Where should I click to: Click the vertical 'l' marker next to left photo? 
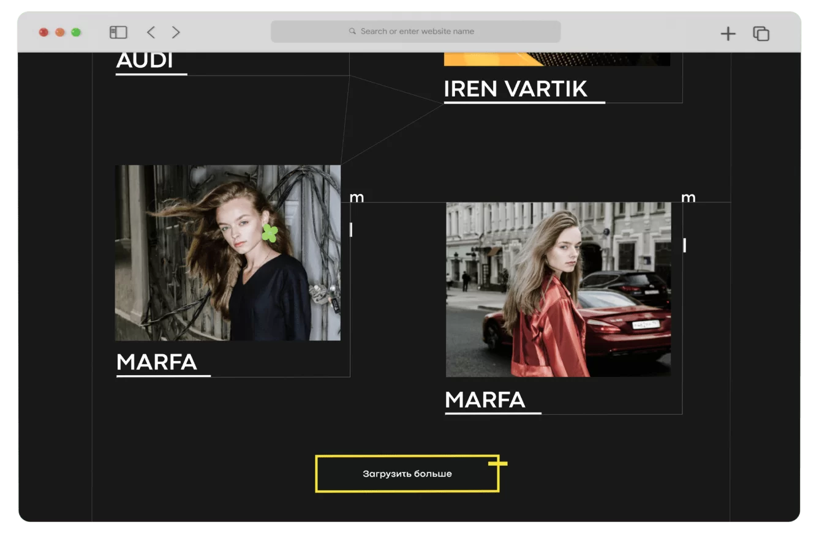(x=351, y=229)
